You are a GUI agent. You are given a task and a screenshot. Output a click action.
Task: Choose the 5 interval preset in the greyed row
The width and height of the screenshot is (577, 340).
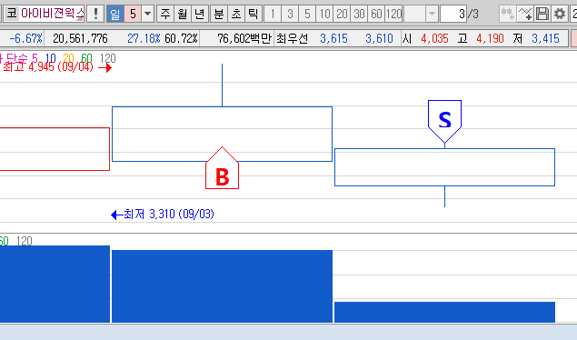[x=307, y=14]
